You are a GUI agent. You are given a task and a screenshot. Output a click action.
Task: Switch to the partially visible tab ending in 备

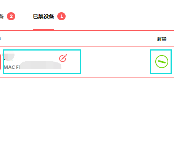coord(2,16)
